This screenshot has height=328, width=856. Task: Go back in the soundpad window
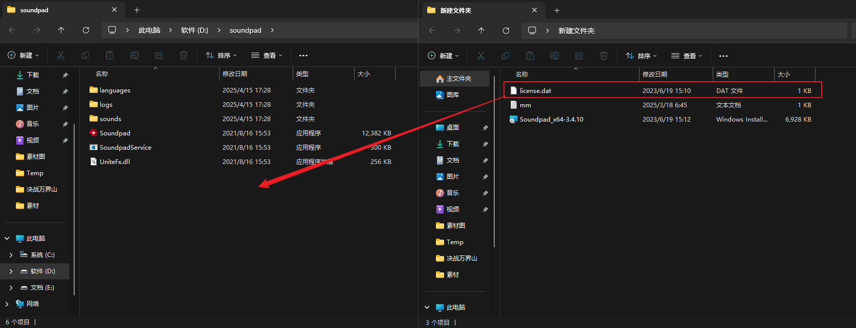pyautogui.click(x=12, y=30)
